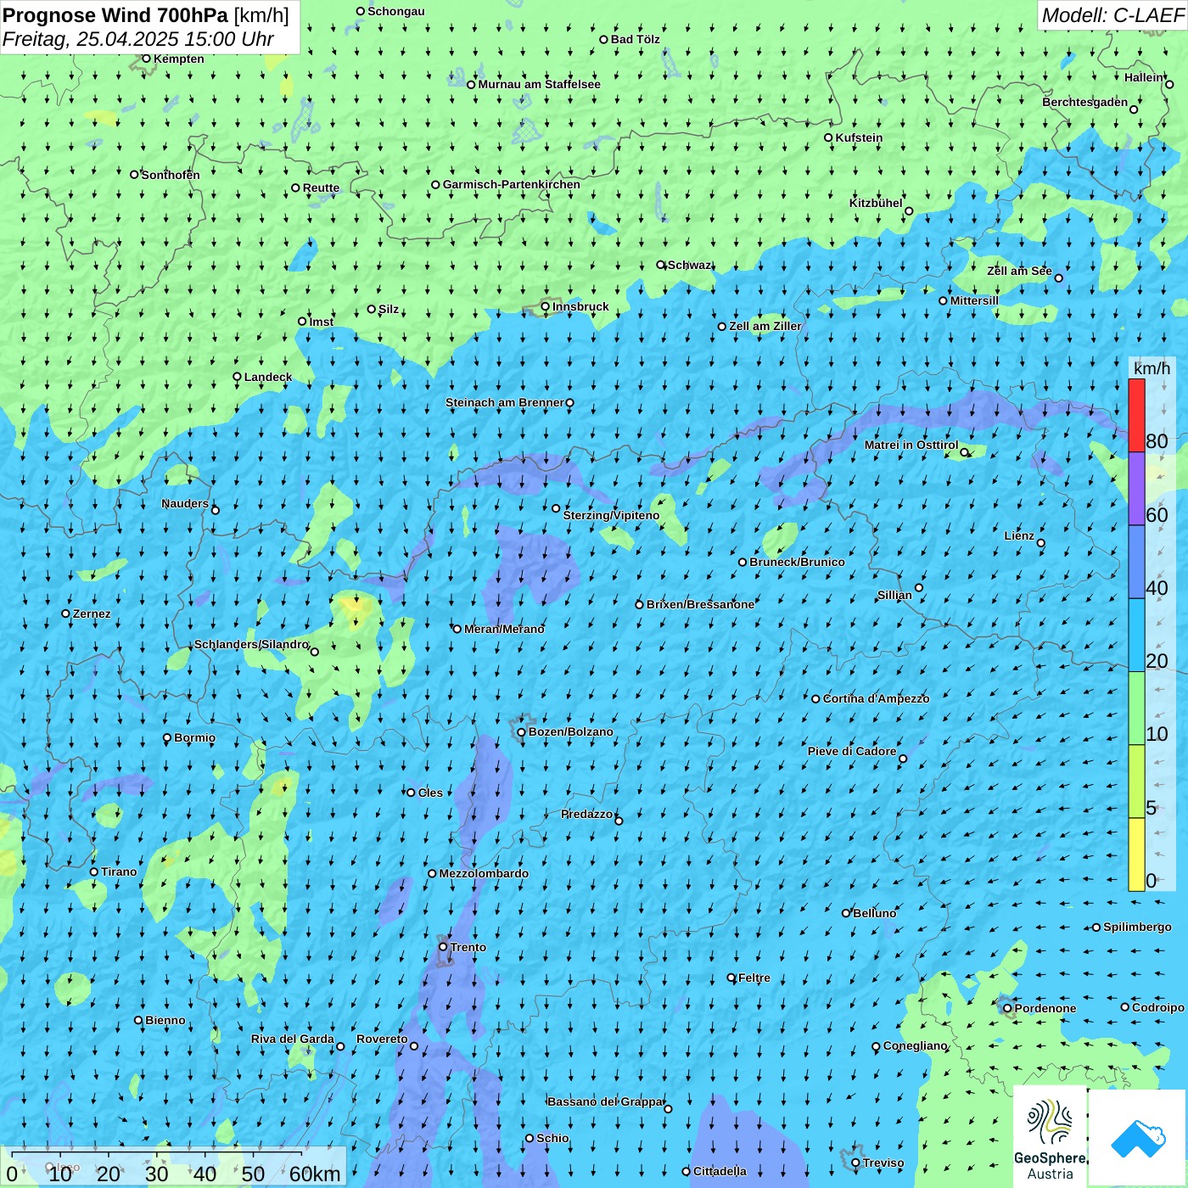Viewport: 1188px width, 1188px height.
Task: Click the blue cloud logo icon
Action: click(1137, 1139)
